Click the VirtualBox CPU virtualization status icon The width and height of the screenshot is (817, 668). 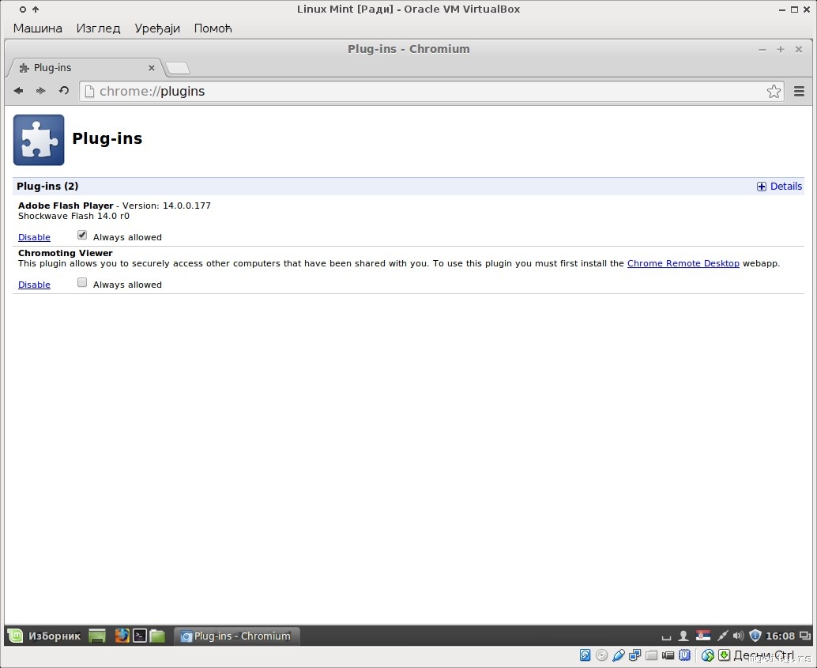[685, 655]
